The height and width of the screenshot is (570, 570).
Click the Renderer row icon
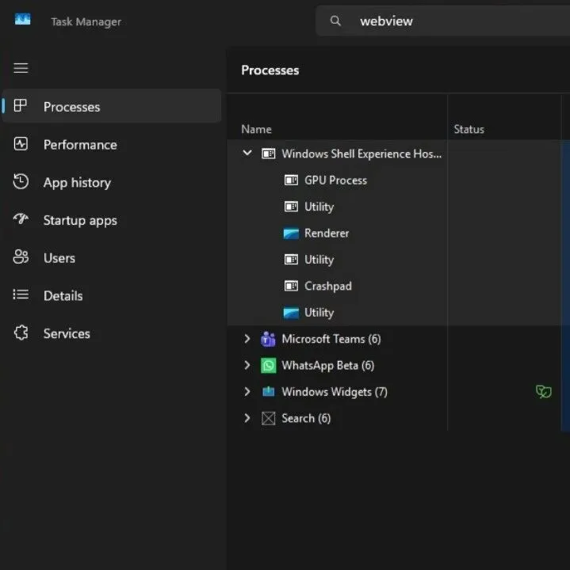click(x=291, y=233)
